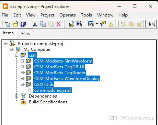The height and width of the screenshot is (125, 158).
Task: Click the yellow warning triangle icon
Action: [x=111, y=24]
